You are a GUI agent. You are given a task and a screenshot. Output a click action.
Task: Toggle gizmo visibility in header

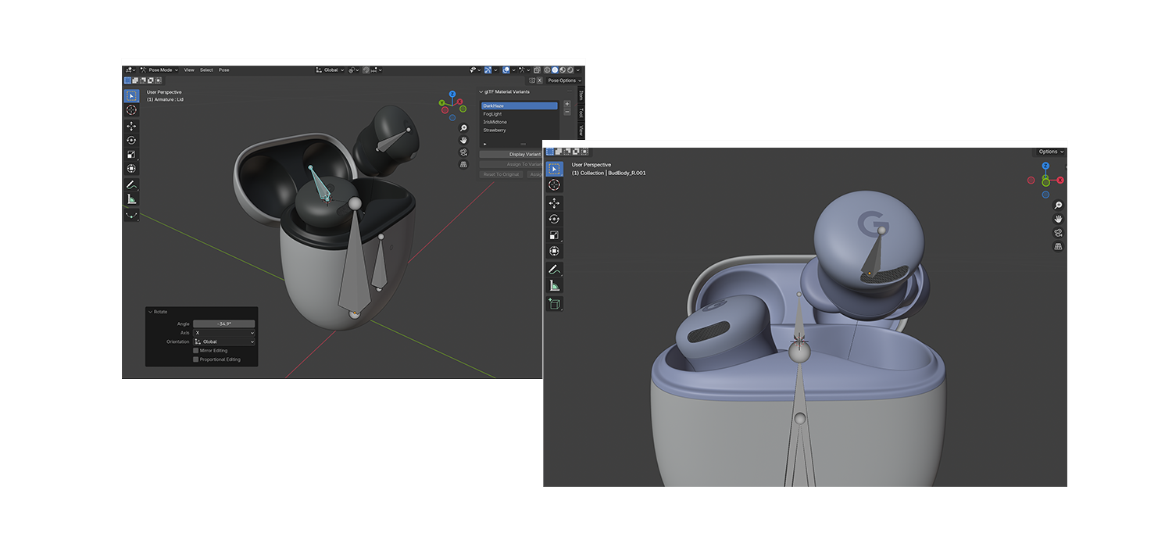click(x=488, y=70)
